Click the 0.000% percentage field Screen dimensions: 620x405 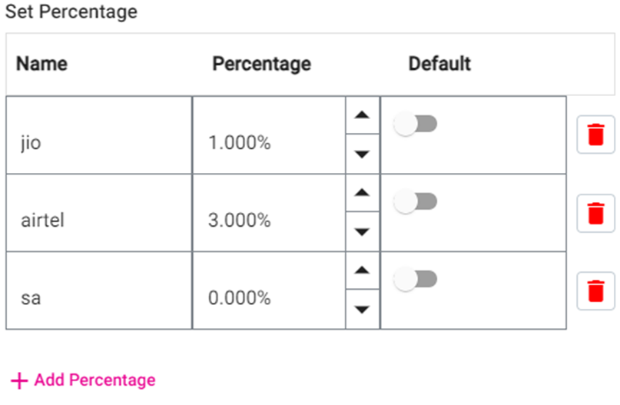tap(269, 298)
